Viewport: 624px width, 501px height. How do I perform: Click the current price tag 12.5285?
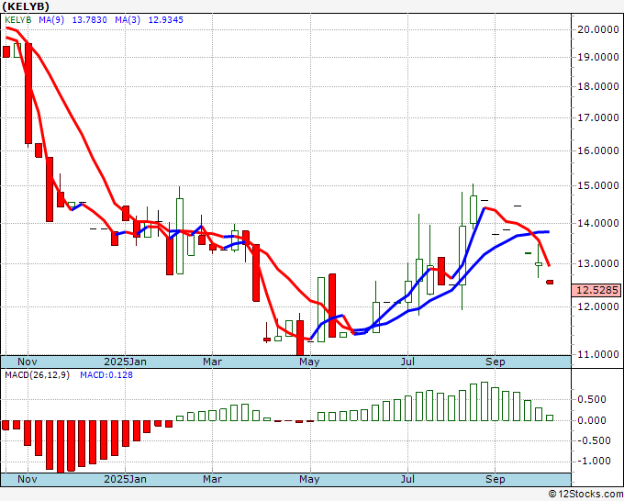(x=597, y=290)
